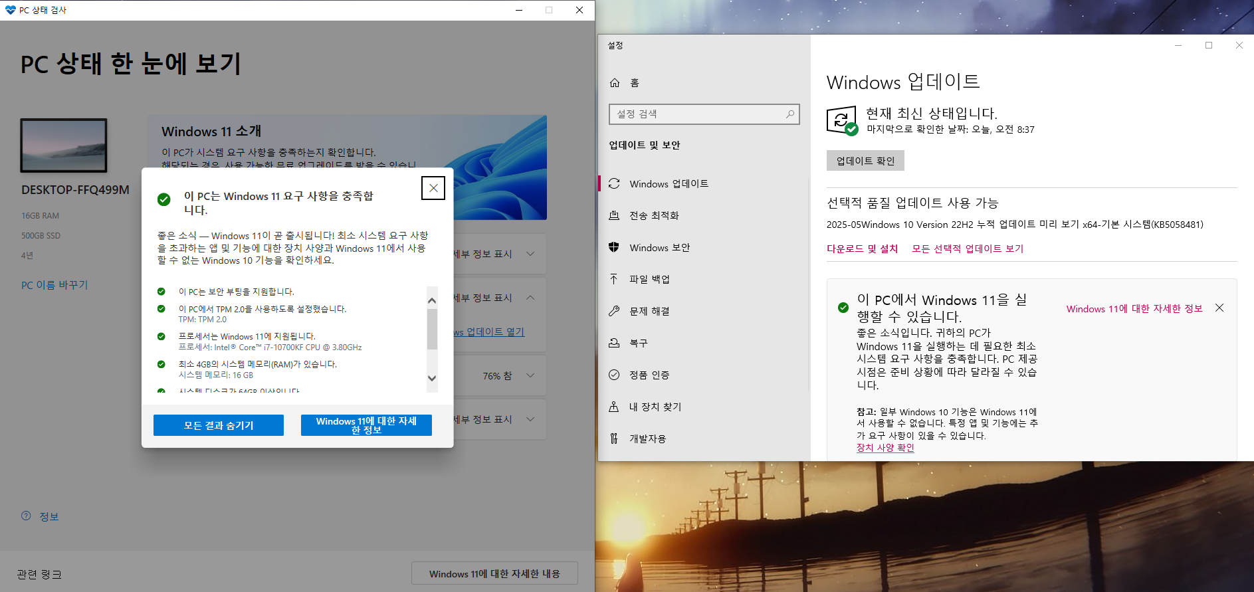The image size is (1254, 592).
Task: Click the green check next to 프로세서 result
Action: click(x=161, y=336)
